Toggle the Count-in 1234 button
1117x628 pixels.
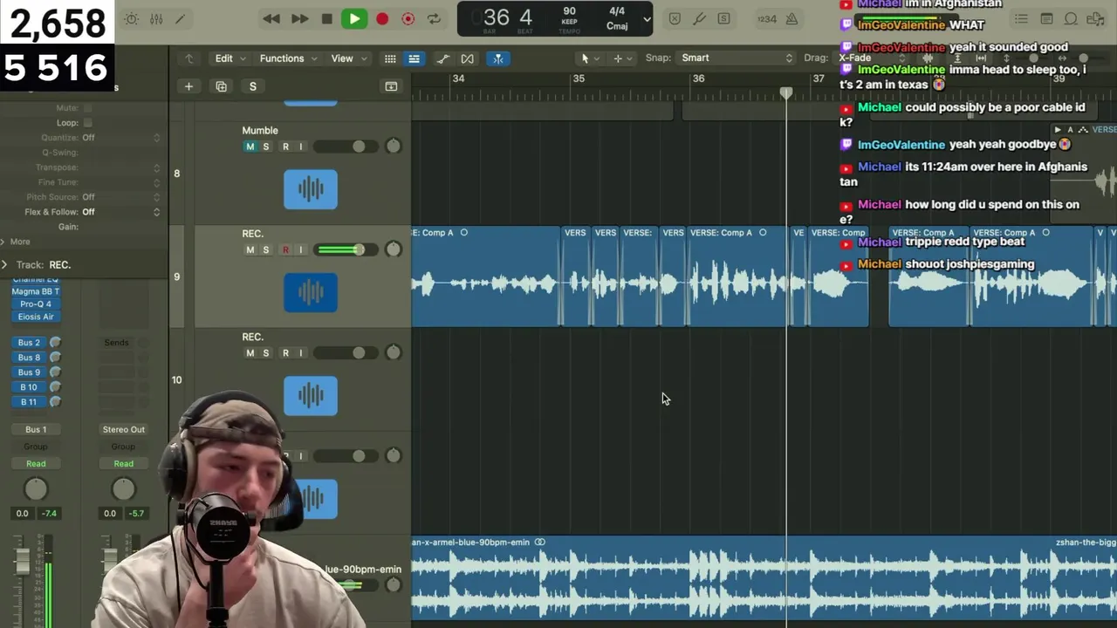pyautogui.click(x=766, y=19)
